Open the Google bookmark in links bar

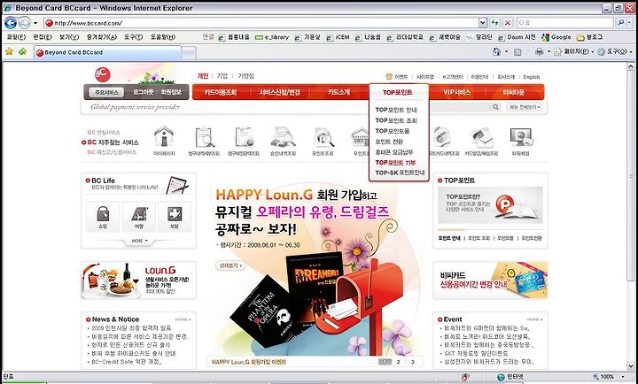point(556,37)
